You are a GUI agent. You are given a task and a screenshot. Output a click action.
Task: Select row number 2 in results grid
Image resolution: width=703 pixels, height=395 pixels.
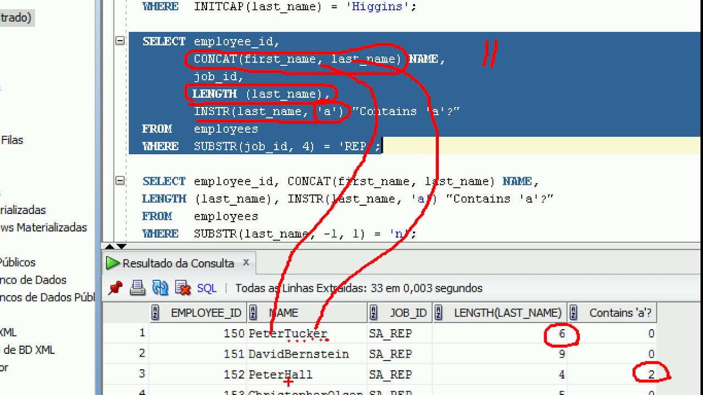126,354
